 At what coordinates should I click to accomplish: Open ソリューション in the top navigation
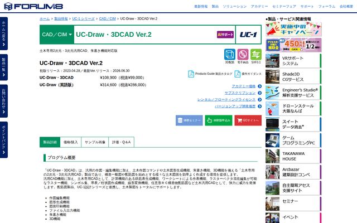click(x=234, y=6)
